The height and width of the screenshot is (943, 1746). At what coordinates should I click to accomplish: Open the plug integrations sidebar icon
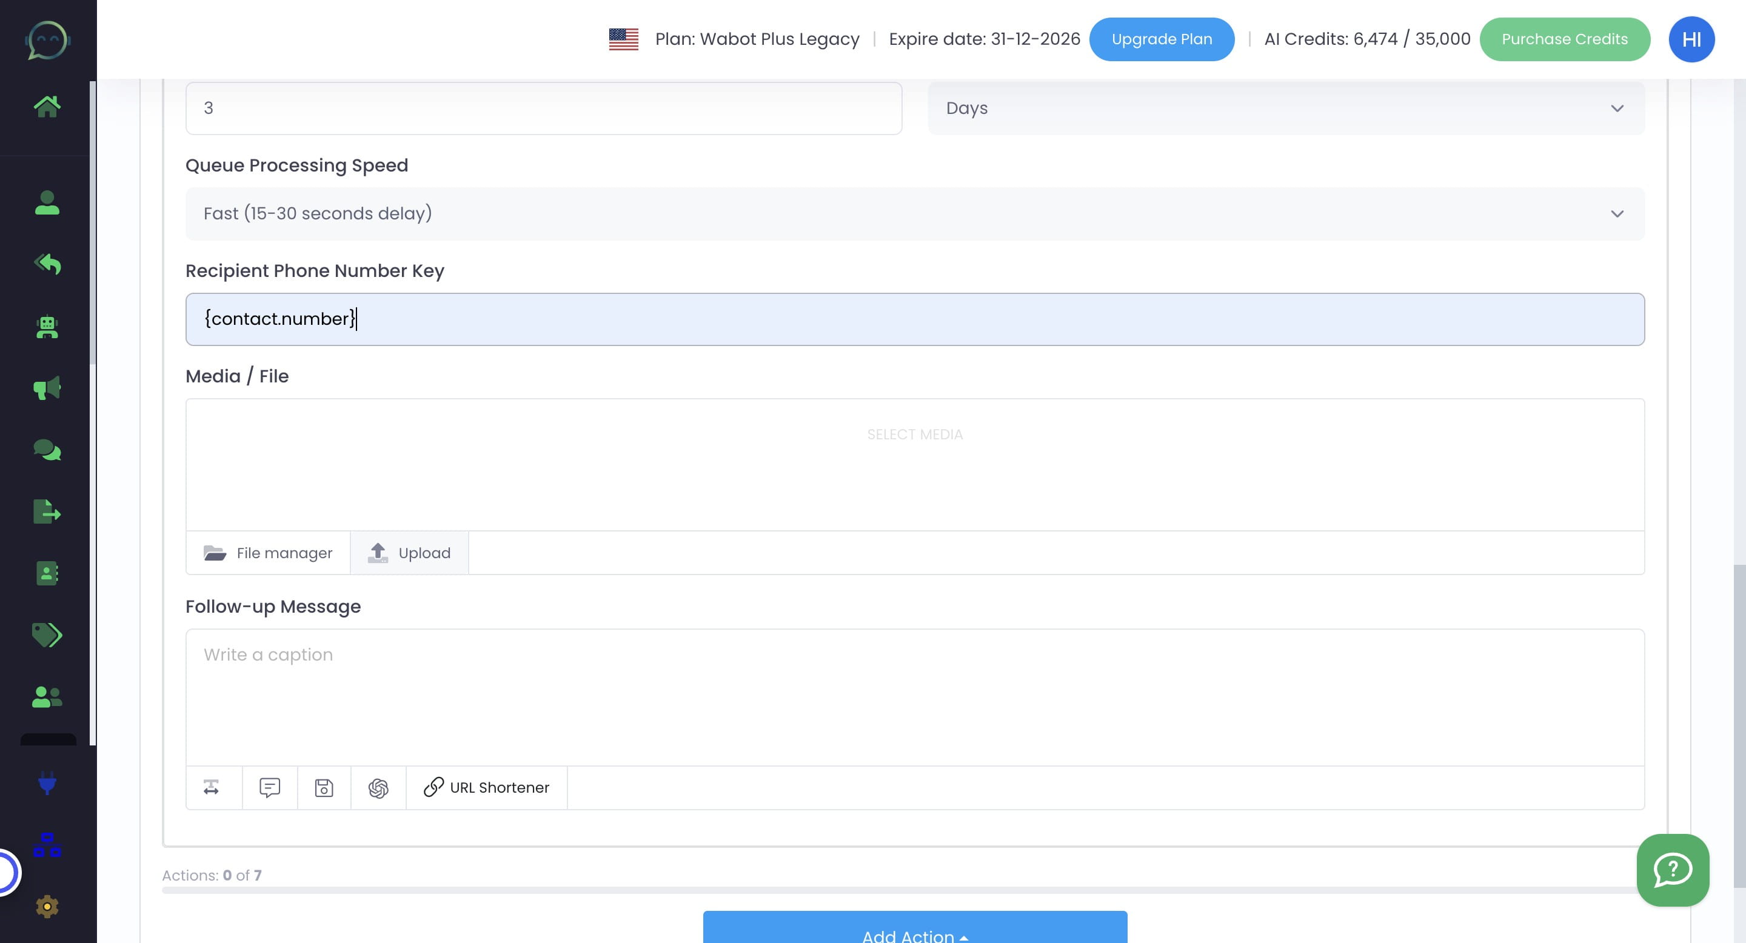(47, 783)
